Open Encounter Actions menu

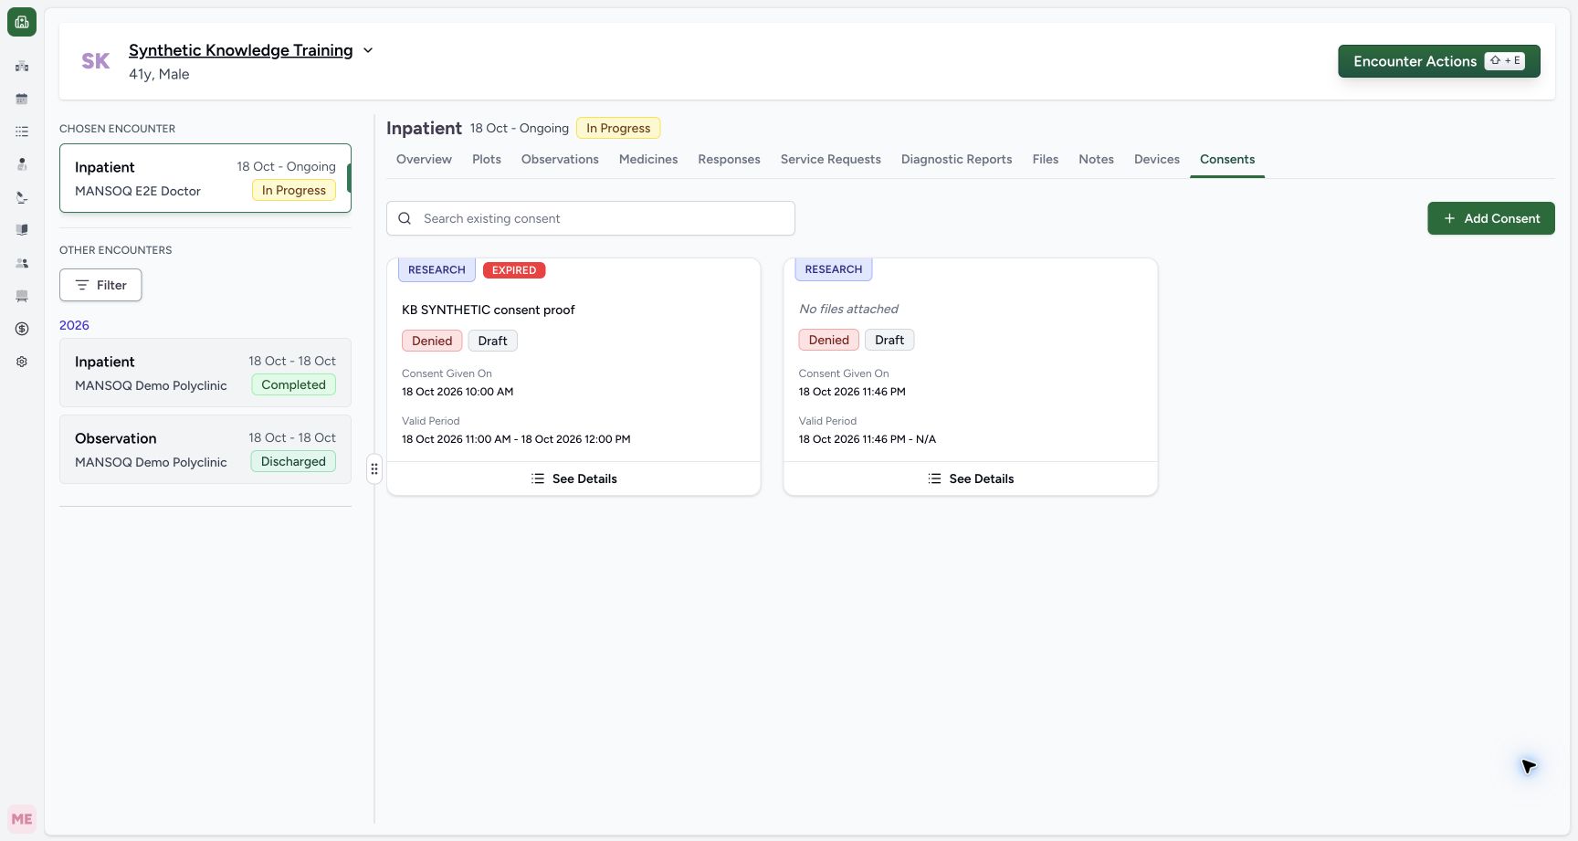[x=1439, y=61]
